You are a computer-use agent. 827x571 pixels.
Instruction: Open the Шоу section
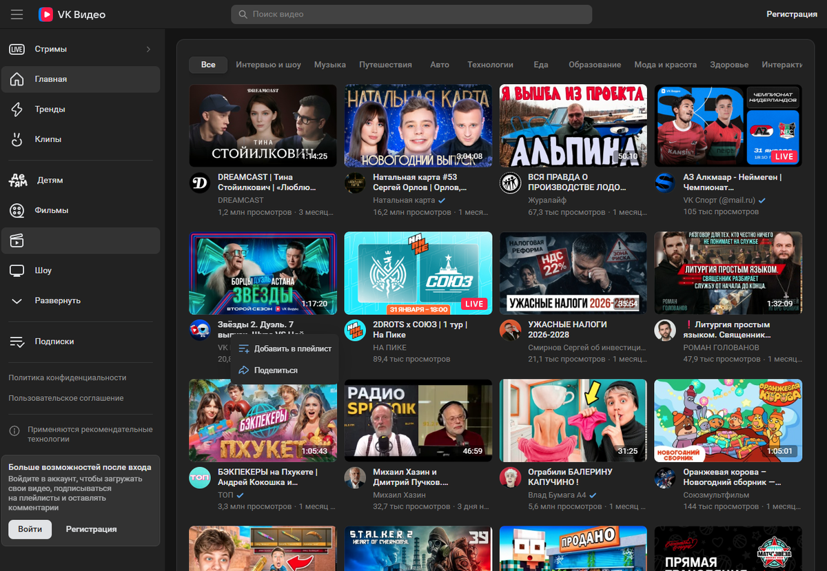80,271
